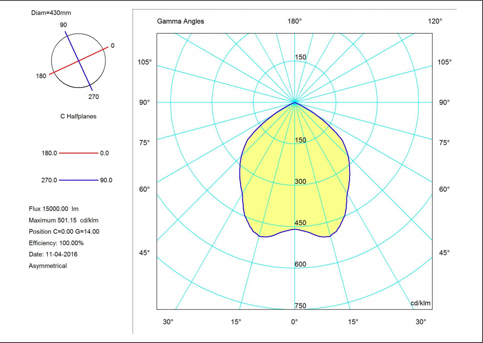Select the Diam=430mm label

point(51,13)
